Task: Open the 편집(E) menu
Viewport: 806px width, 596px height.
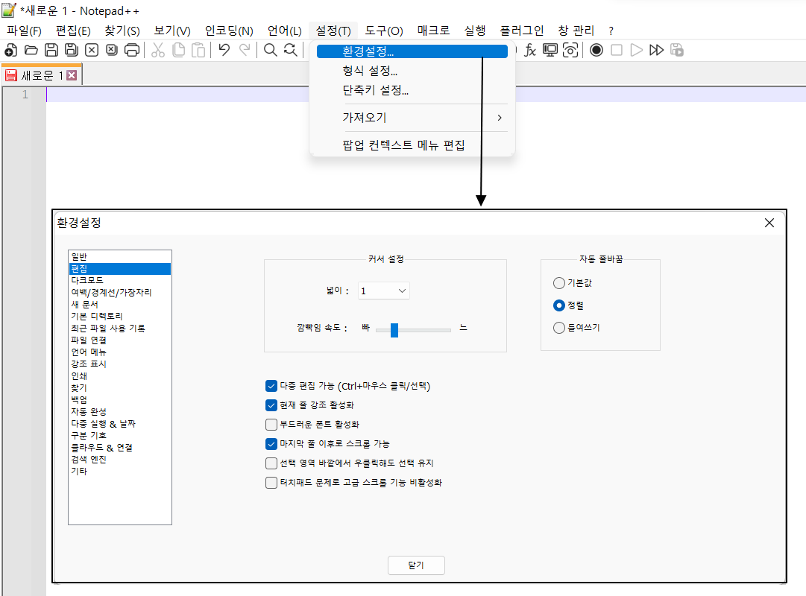Action: tap(73, 31)
